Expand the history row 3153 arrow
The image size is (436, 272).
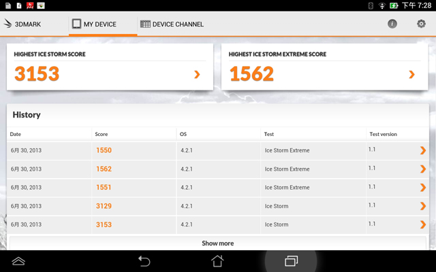[x=422, y=224]
